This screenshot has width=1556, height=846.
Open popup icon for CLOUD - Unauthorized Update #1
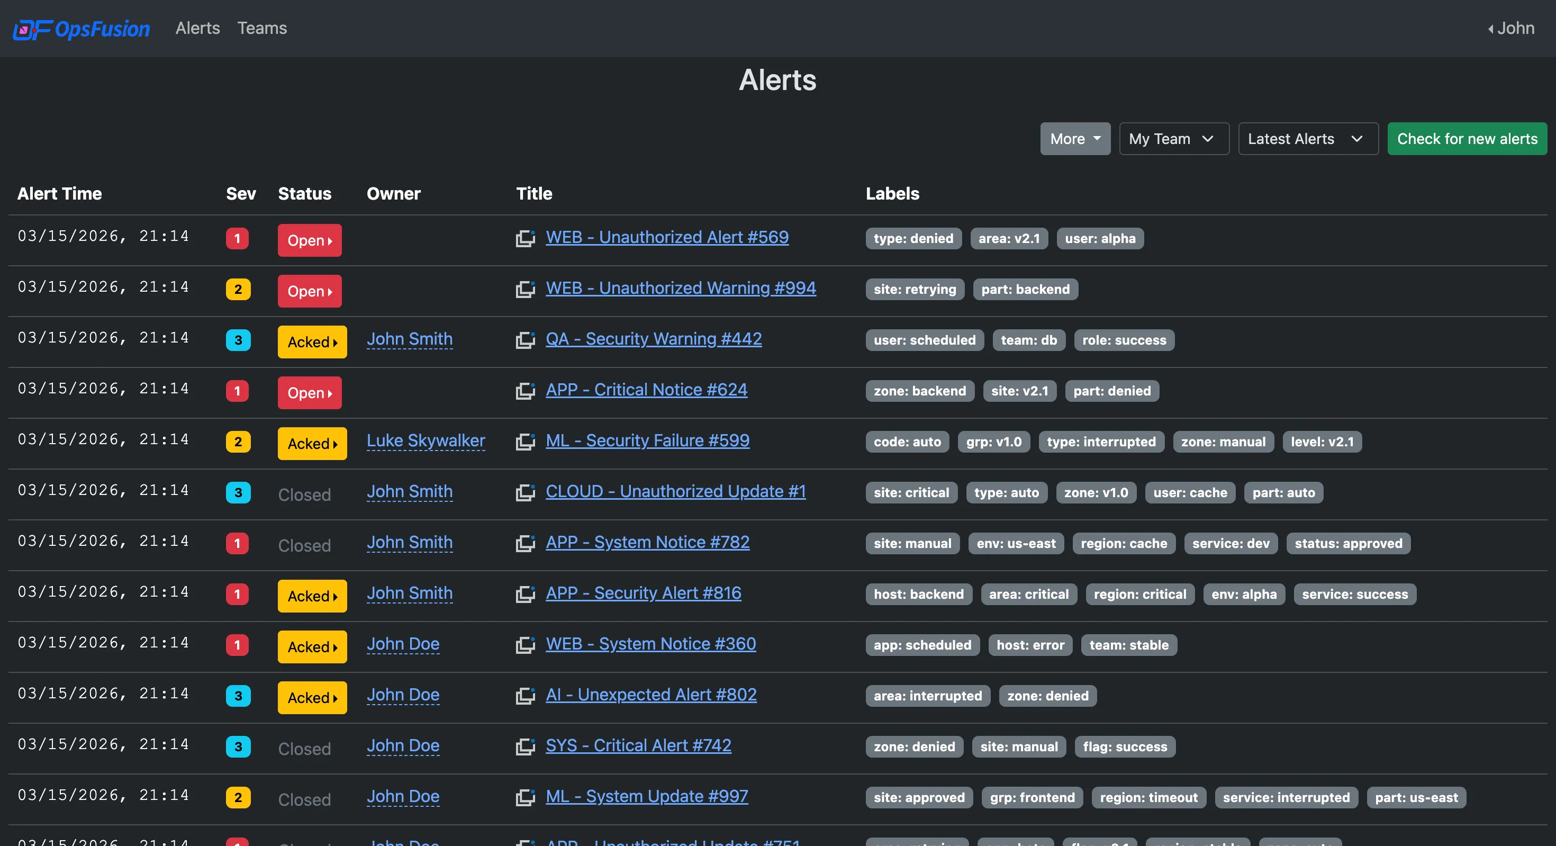tap(526, 492)
